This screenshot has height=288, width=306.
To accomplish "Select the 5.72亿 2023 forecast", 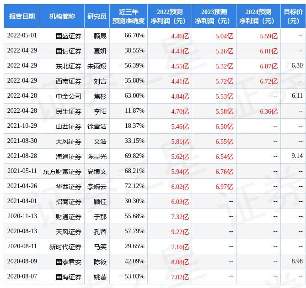I will [x=224, y=81].
